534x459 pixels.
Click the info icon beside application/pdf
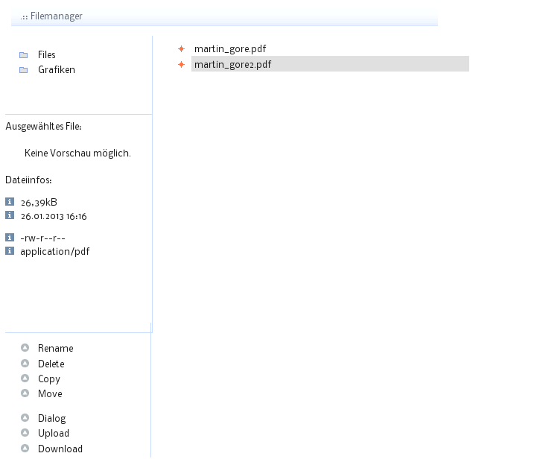(x=10, y=251)
